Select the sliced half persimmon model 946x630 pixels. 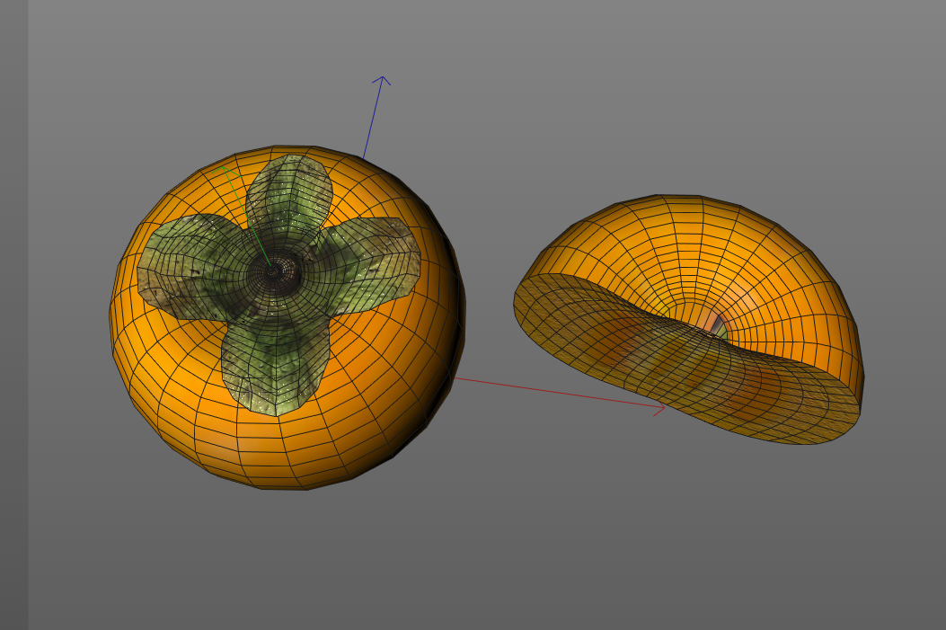689,319
